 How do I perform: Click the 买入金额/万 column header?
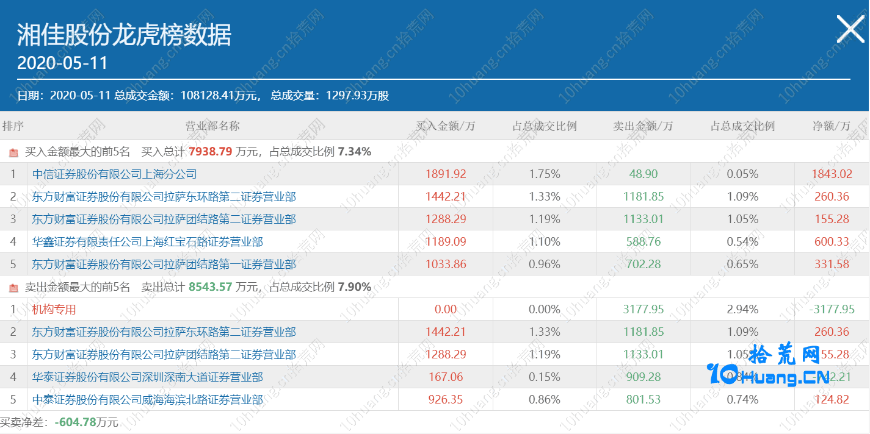tap(445, 126)
